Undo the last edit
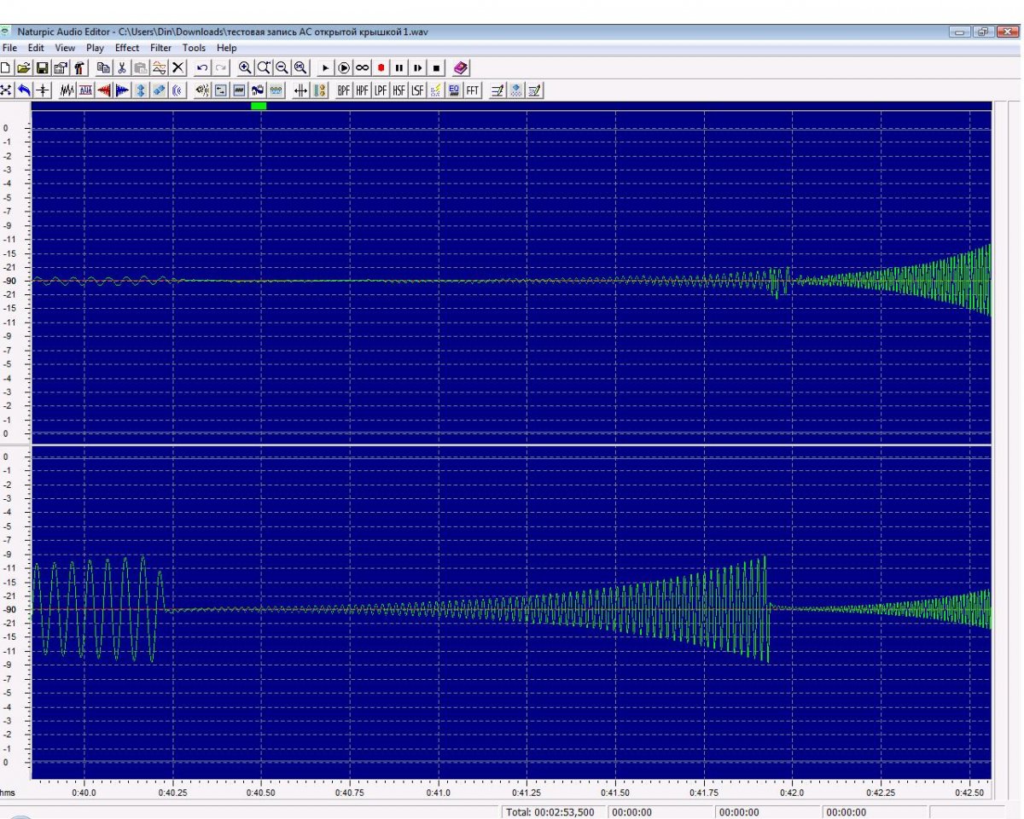Image resolution: width=1024 pixels, height=819 pixels. (202, 67)
